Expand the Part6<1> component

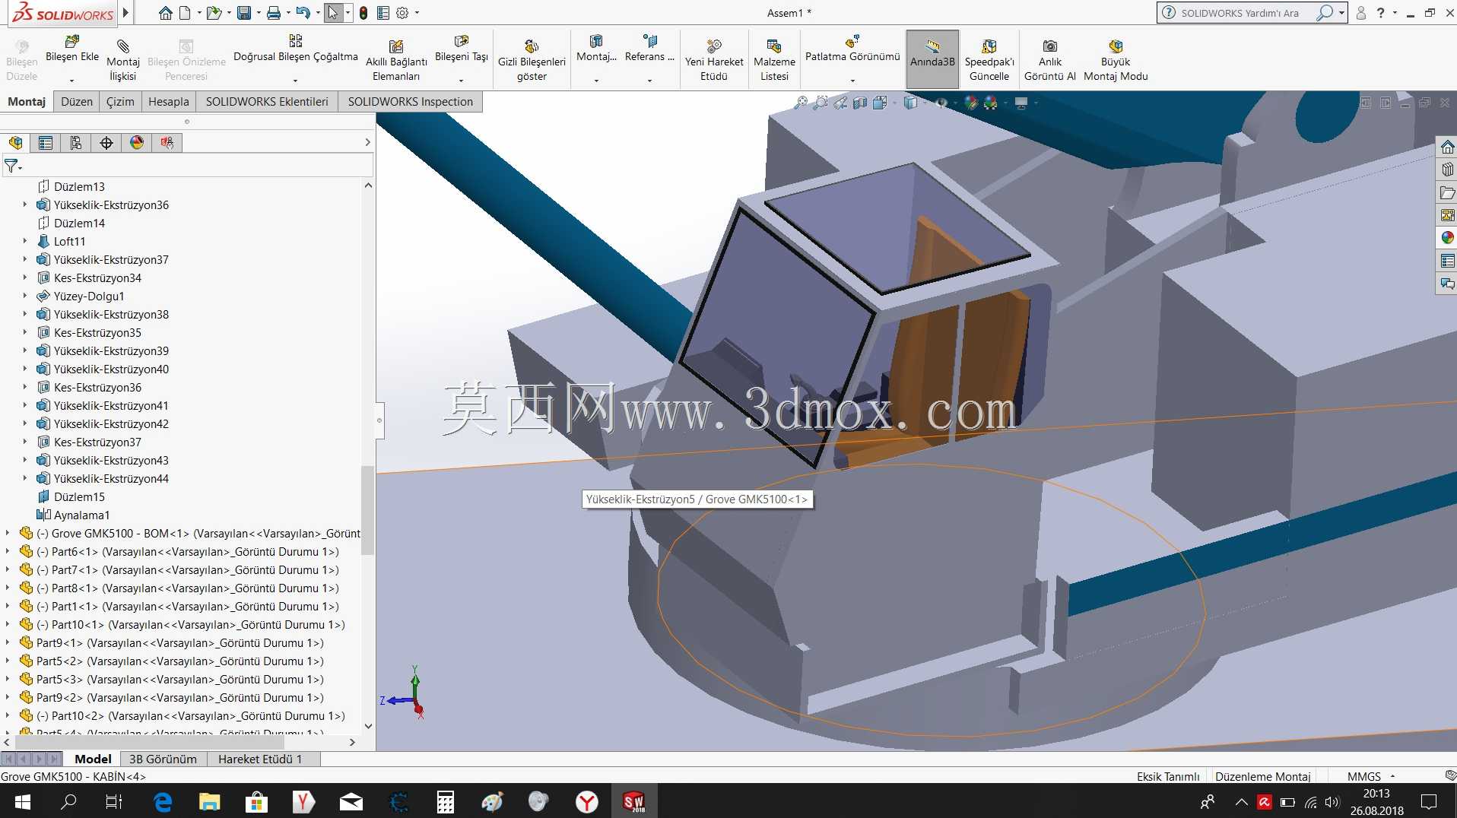8,551
